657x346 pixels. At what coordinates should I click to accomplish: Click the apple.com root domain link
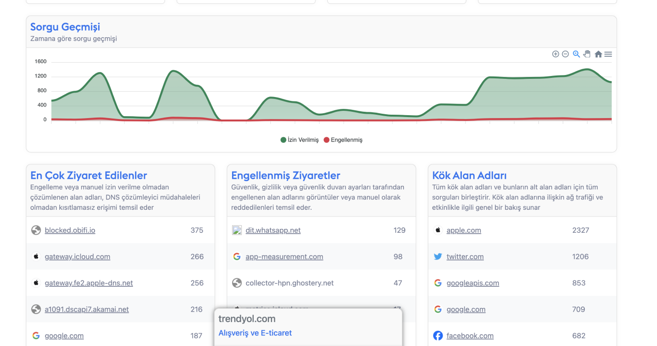pyautogui.click(x=464, y=230)
